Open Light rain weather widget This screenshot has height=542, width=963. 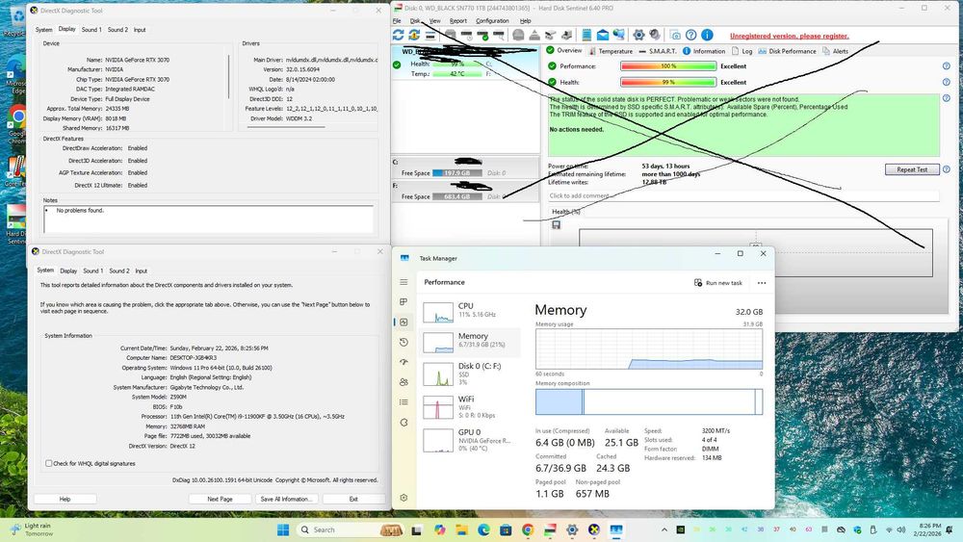tap(32, 529)
